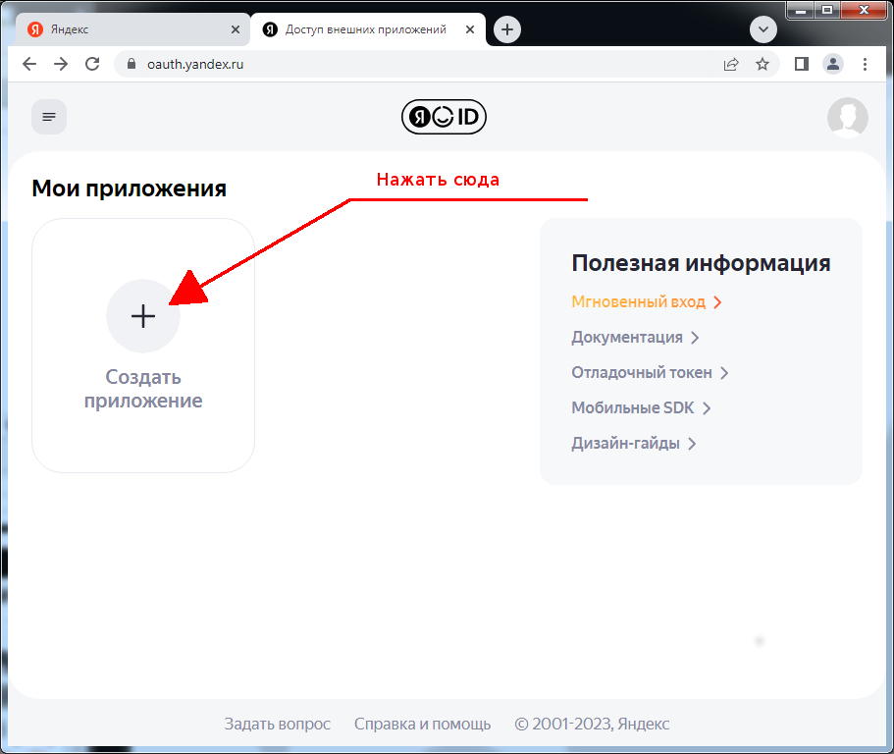Open the Мобильные SDK link
The height and width of the screenshot is (754, 894).
(641, 407)
